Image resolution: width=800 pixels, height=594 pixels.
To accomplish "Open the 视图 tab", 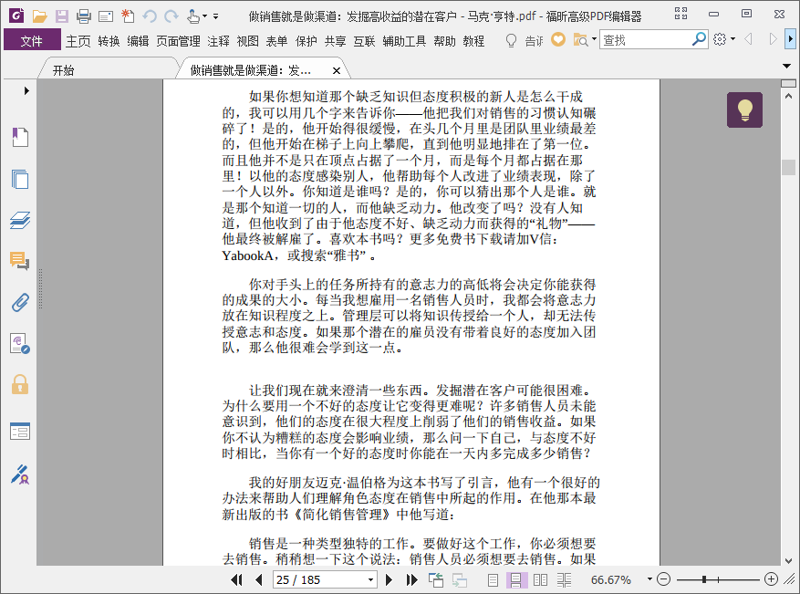I will 247,41.
